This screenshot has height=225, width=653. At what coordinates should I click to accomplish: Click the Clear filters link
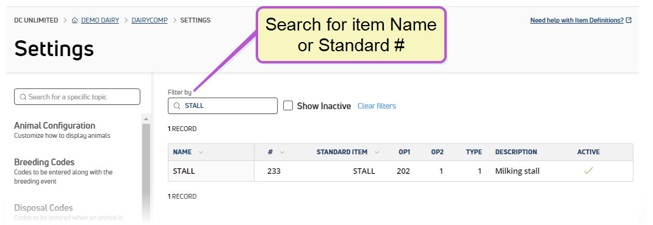point(377,106)
